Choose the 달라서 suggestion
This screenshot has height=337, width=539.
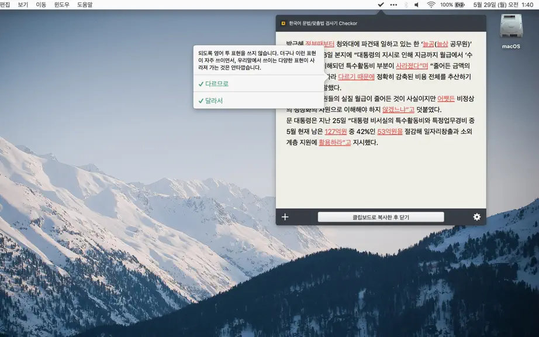coord(258,101)
